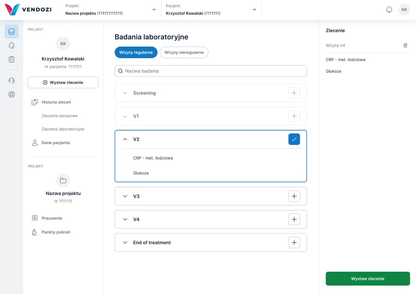The image size is (417, 294).
Task: Open the lifebuoy help icon
Action: pos(12,94)
